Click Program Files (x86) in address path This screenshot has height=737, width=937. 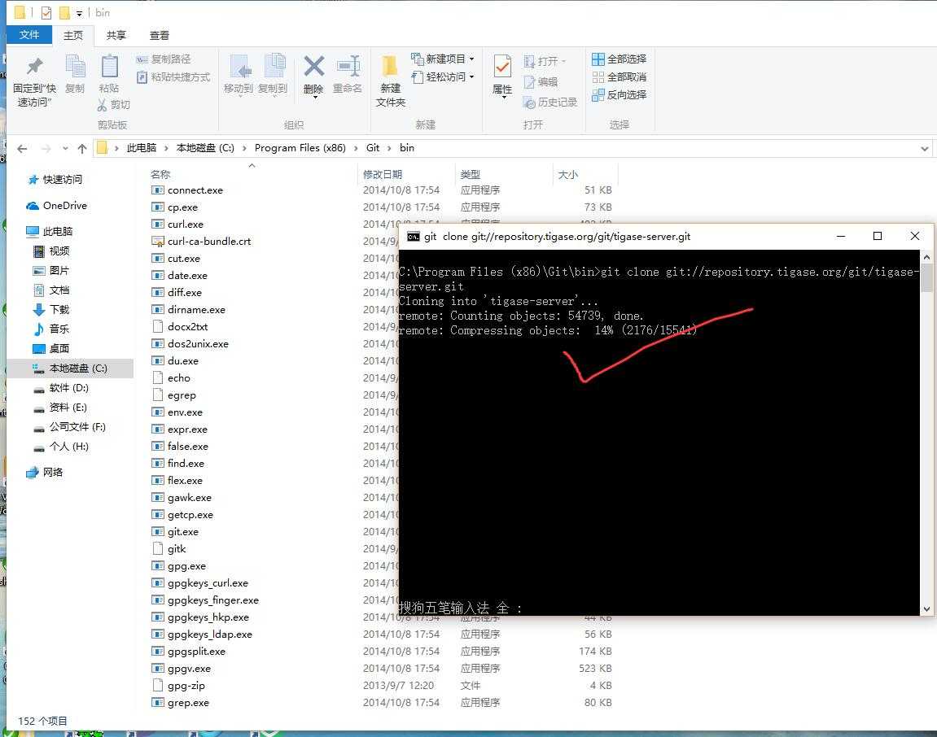[300, 148]
